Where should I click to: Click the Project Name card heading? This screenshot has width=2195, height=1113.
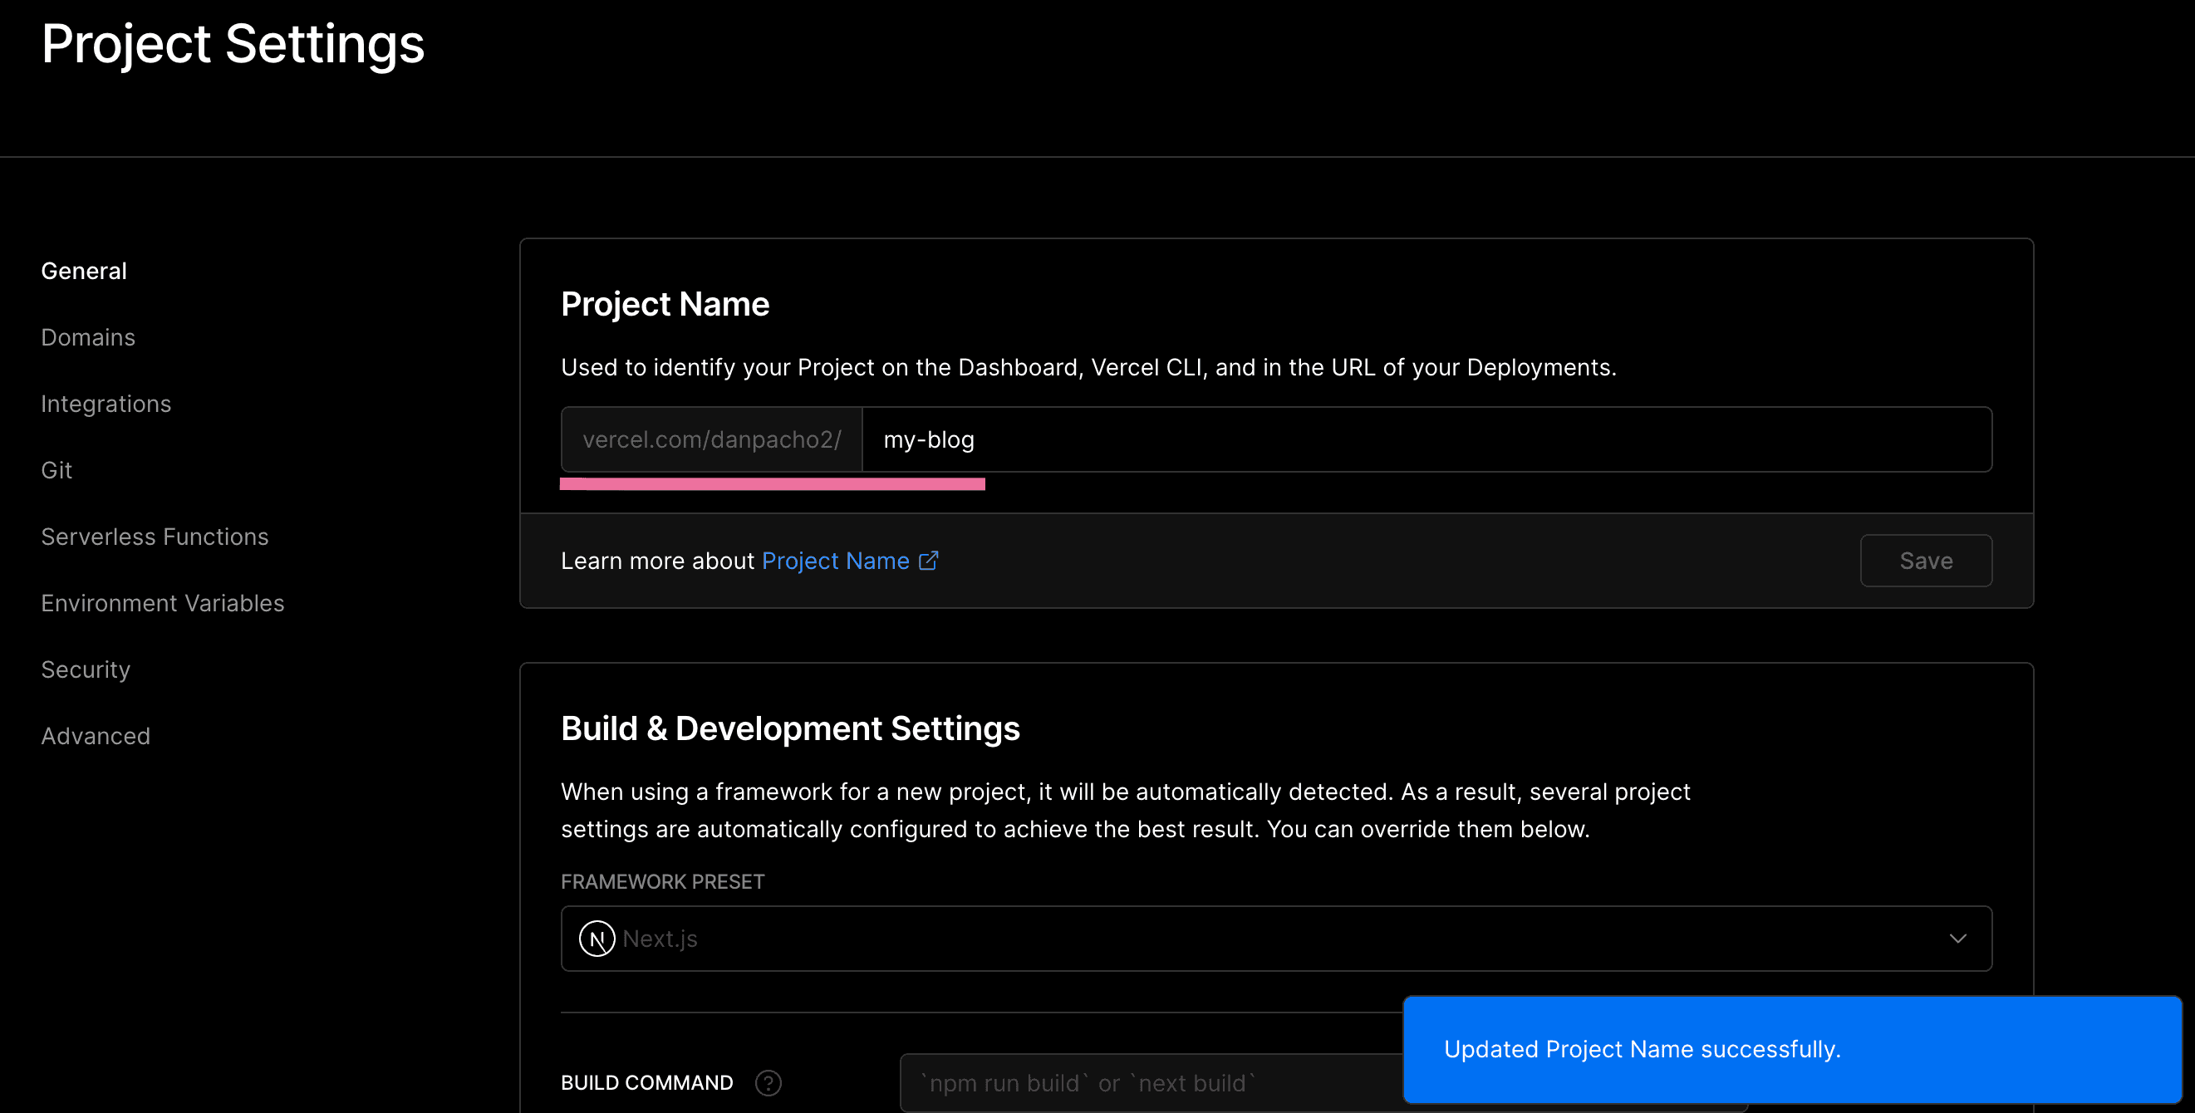coord(665,304)
